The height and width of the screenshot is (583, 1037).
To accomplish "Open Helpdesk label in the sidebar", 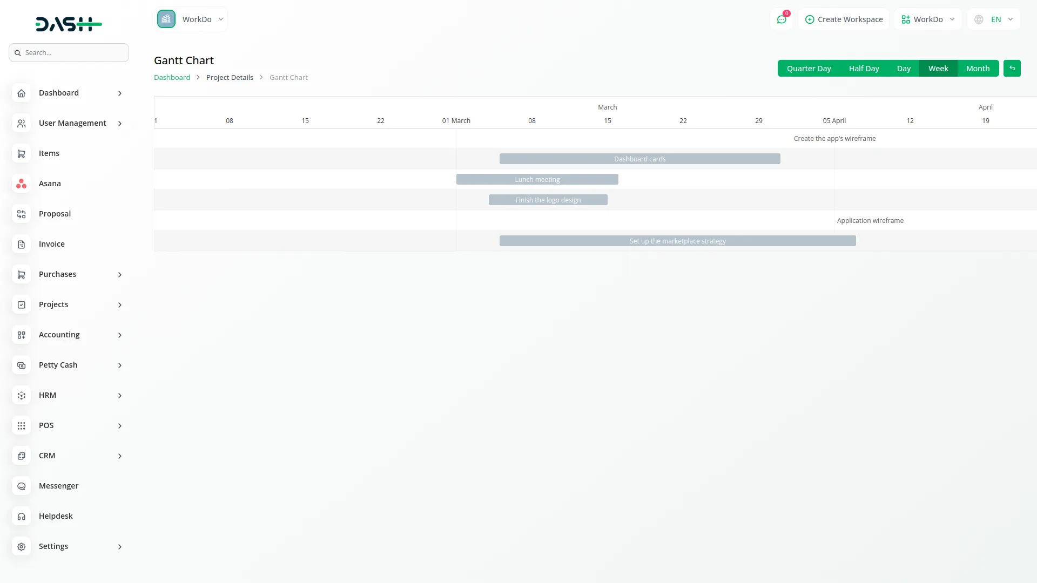I will point(56,516).
